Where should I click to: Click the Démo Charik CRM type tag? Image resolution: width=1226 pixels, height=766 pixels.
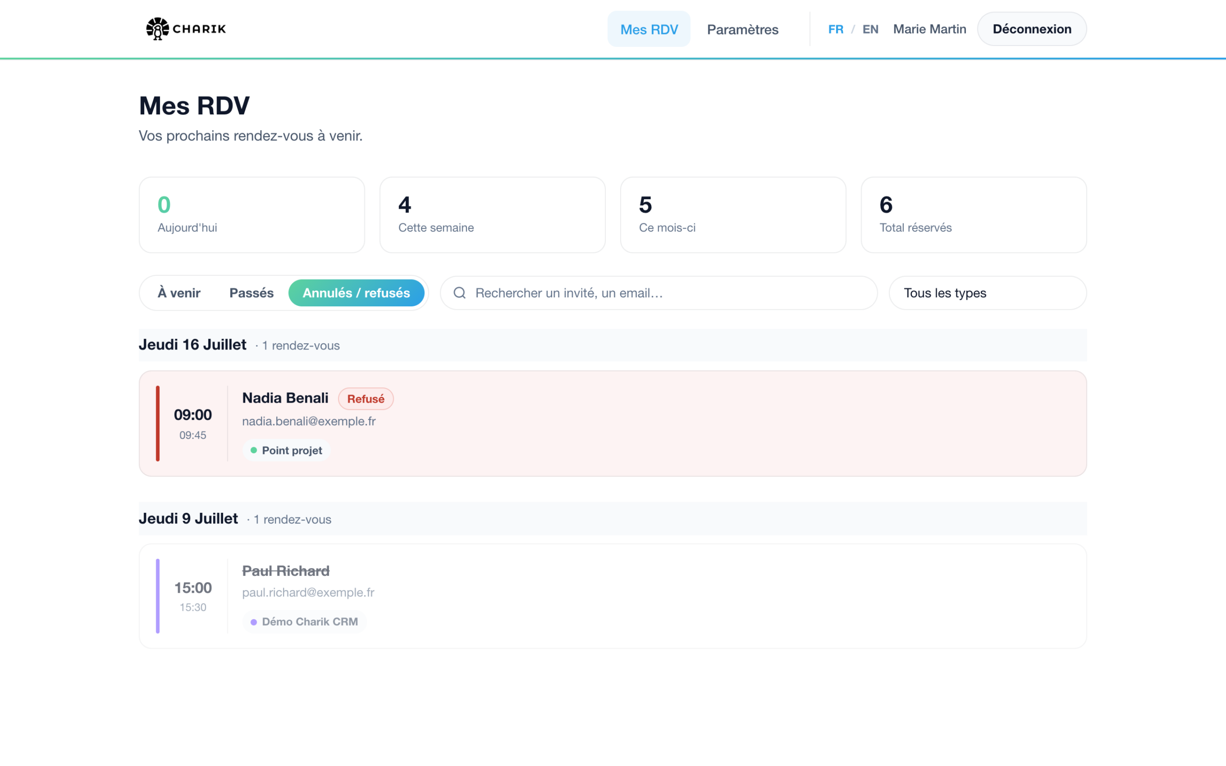pos(305,621)
